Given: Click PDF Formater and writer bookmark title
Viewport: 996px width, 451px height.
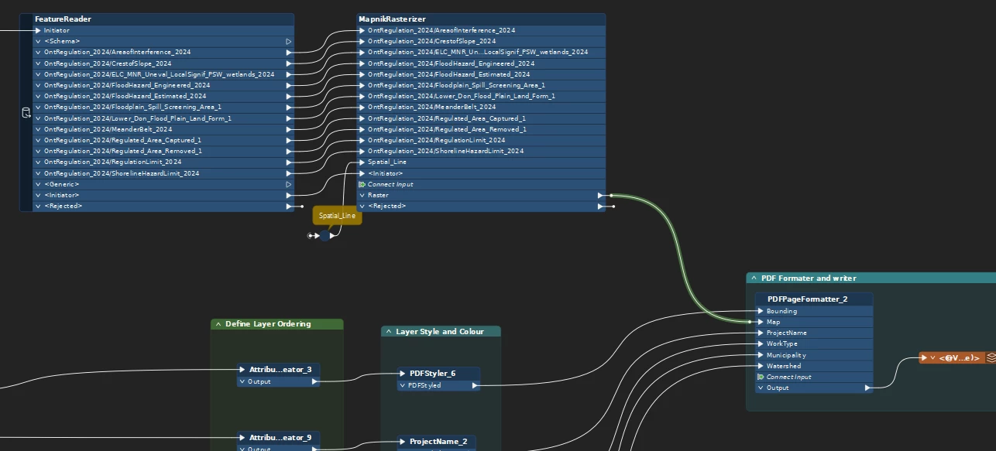Looking at the screenshot, I should pyautogui.click(x=809, y=278).
